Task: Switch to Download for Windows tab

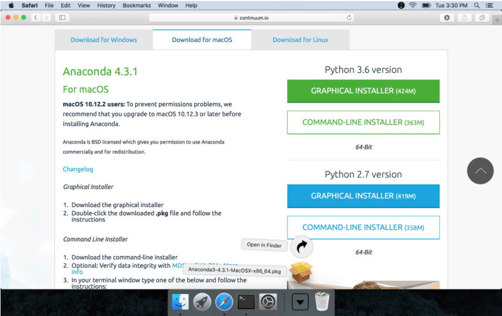Action: pyautogui.click(x=104, y=40)
